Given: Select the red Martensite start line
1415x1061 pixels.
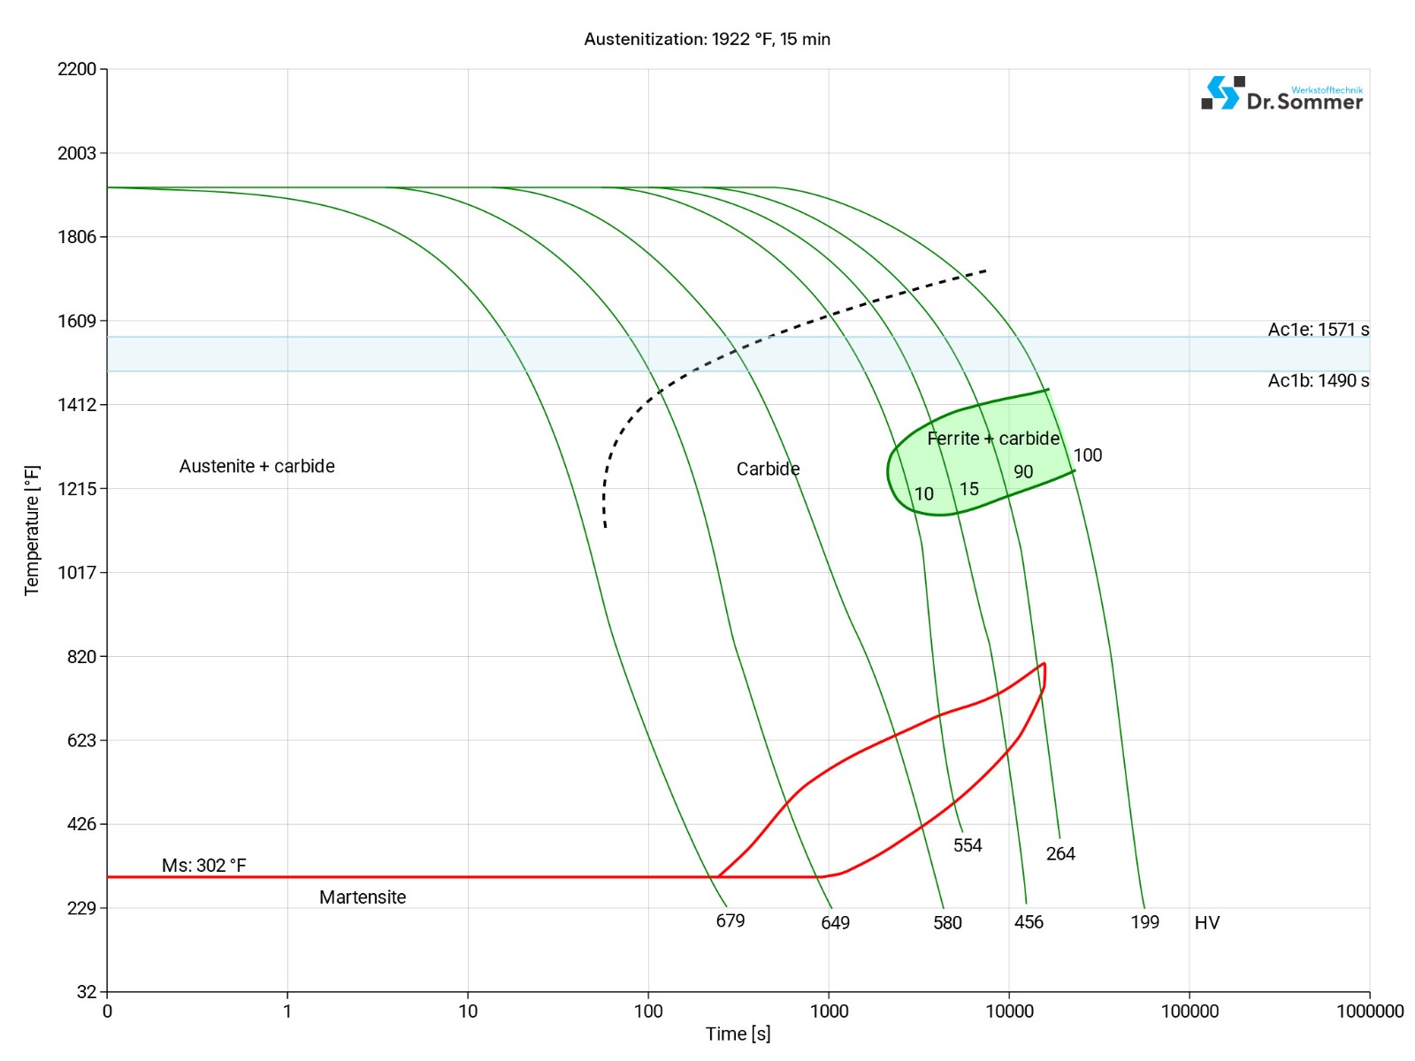Looking at the screenshot, I should coord(442,877).
